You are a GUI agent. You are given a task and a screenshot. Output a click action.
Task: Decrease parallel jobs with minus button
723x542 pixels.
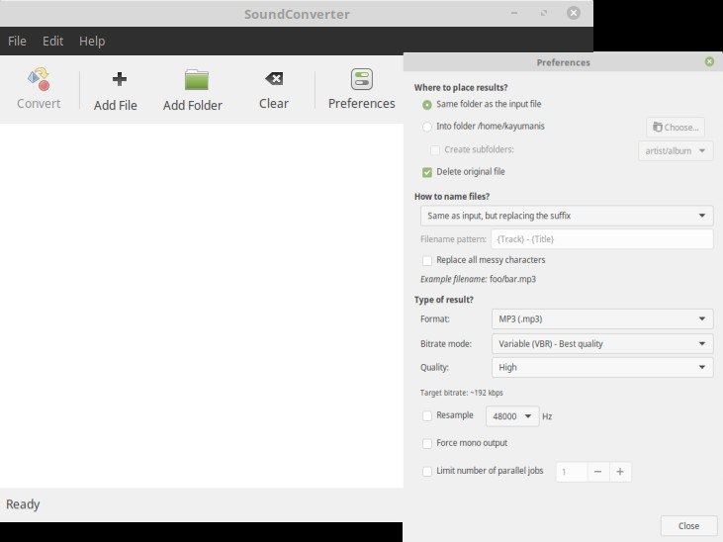click(x=598, y=472)
